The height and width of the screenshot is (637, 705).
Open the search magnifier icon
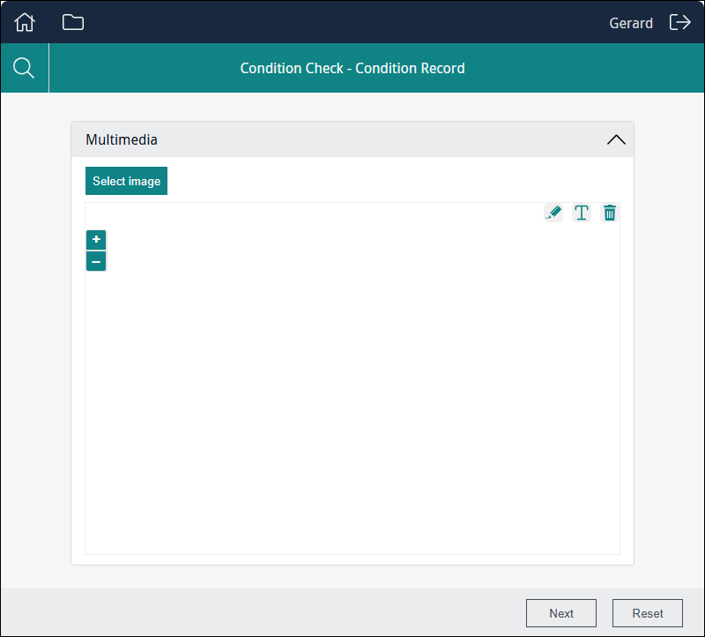25,68
